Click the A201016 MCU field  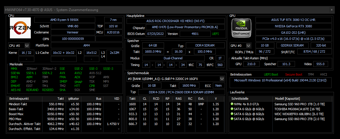tap(114, 32)
